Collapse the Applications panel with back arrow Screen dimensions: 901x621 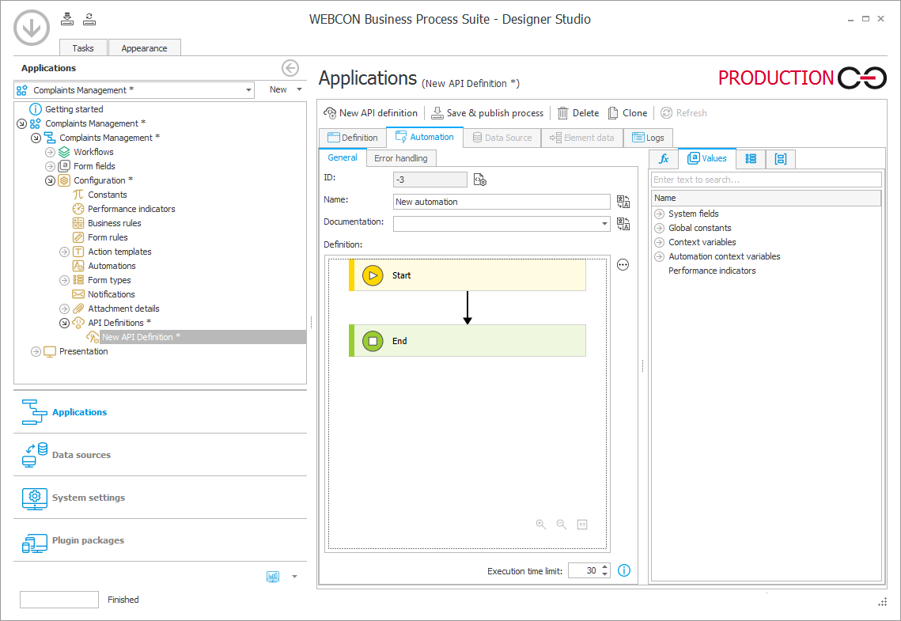[x=290, y=68]
